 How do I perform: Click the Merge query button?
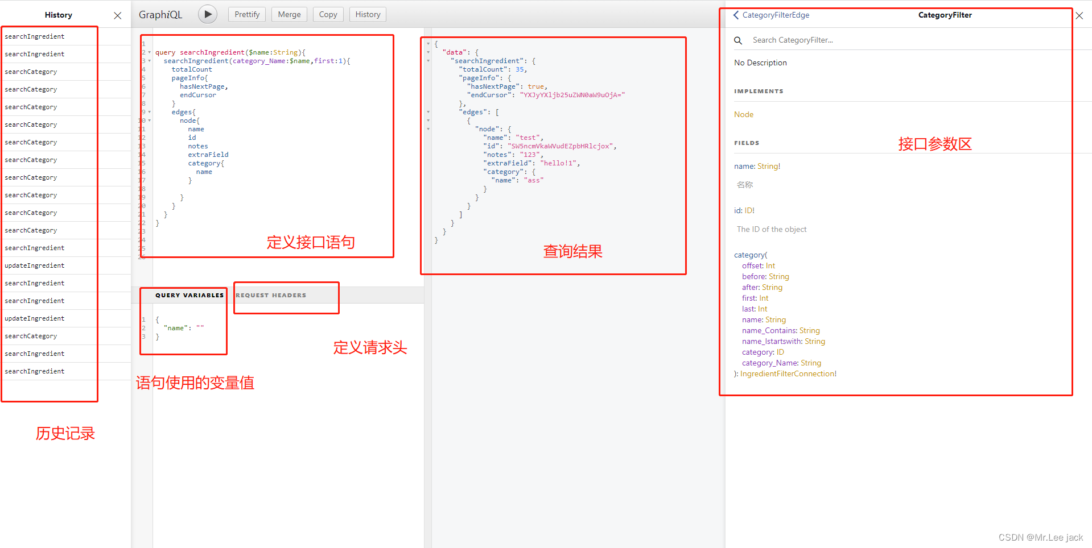point(289,14)
